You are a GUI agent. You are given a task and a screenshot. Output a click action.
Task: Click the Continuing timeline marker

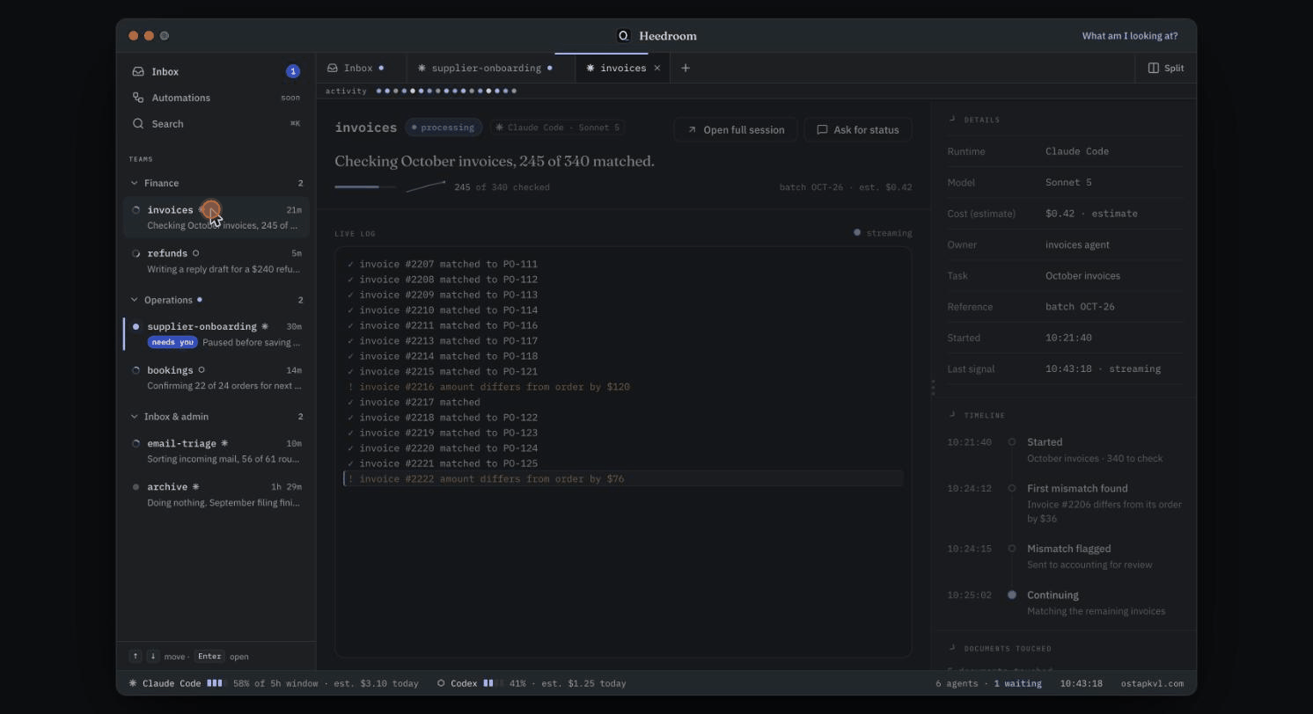point(1012,595)
